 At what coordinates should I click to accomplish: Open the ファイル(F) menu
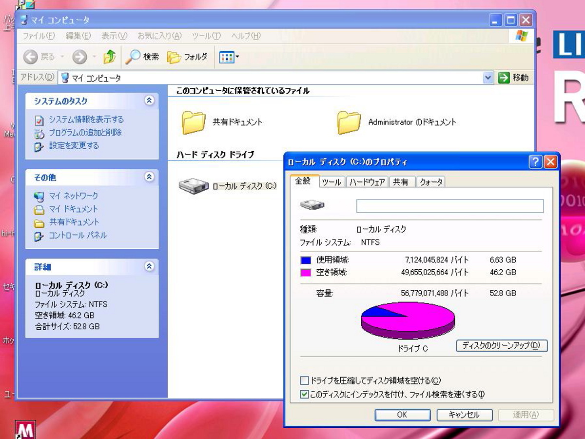pyautogui.click(x=39, y=36)
